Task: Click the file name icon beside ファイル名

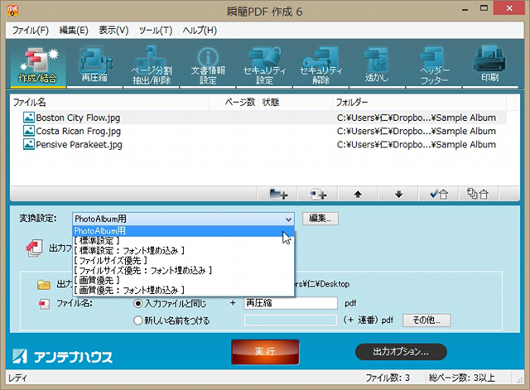Action: point(44,304)
